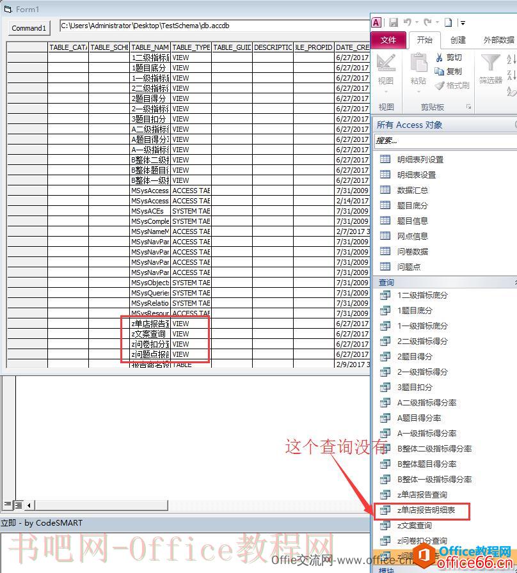Click the redo icon in Access toolbar
This screenshot has height=573, width=517.
(427, 22)
